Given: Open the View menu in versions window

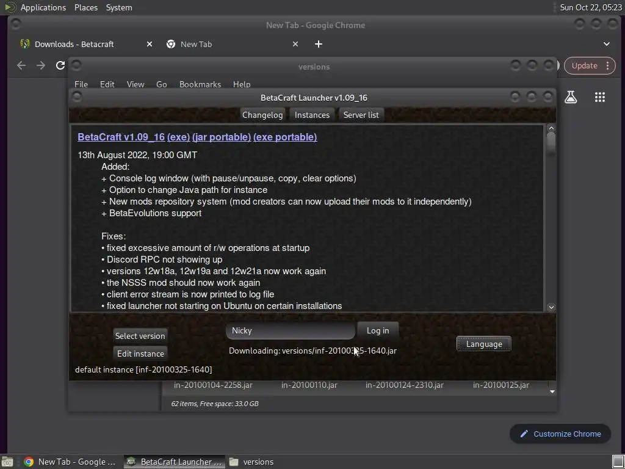Looking at the screenshot, I should (135, 84).
